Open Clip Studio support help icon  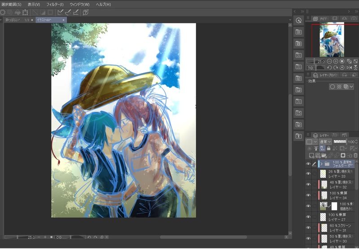tap(86, 13)
